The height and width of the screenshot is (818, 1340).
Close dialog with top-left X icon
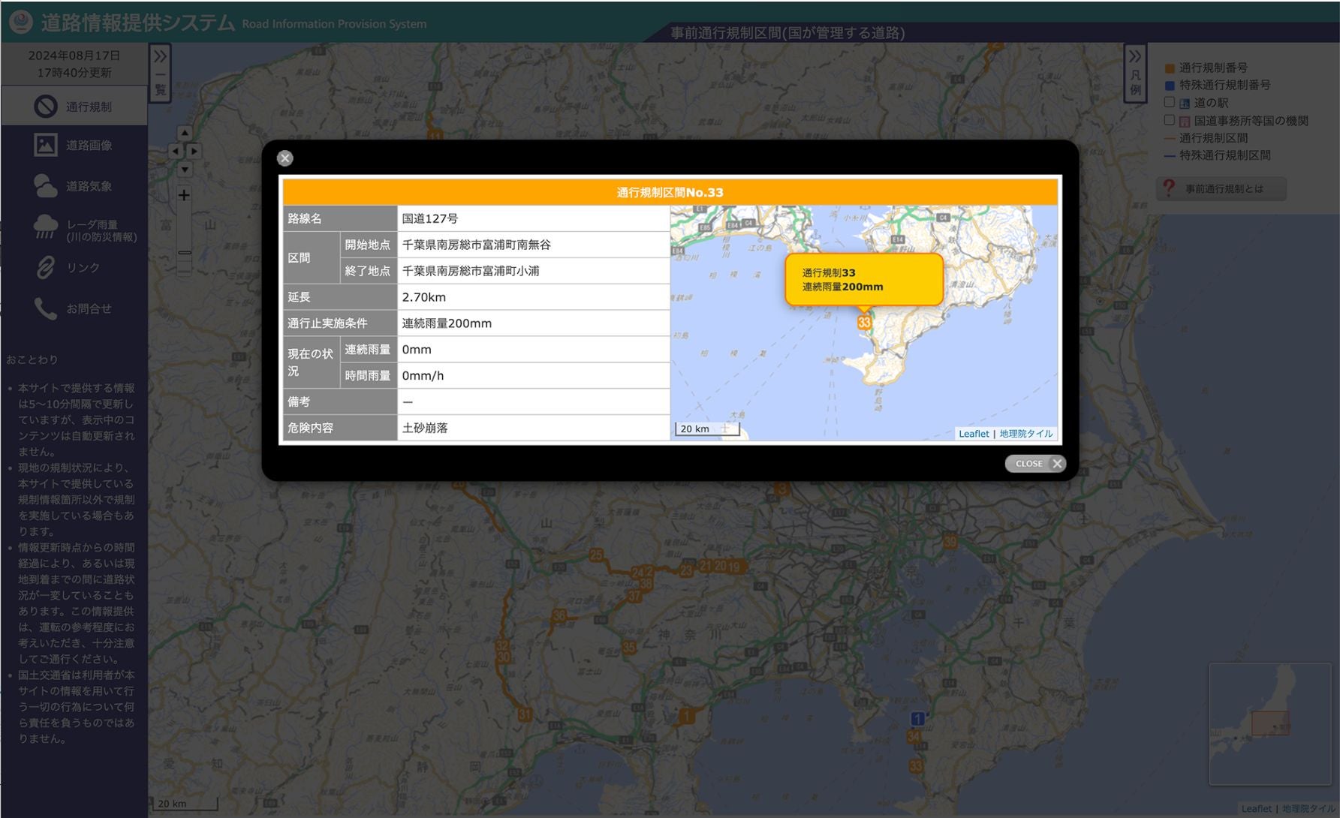click(285, 158)
